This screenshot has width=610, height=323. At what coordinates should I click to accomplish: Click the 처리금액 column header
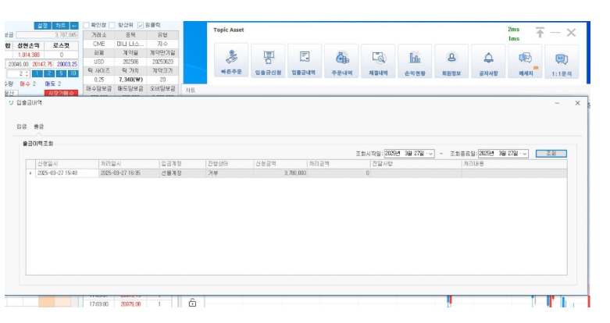[338, 164]
